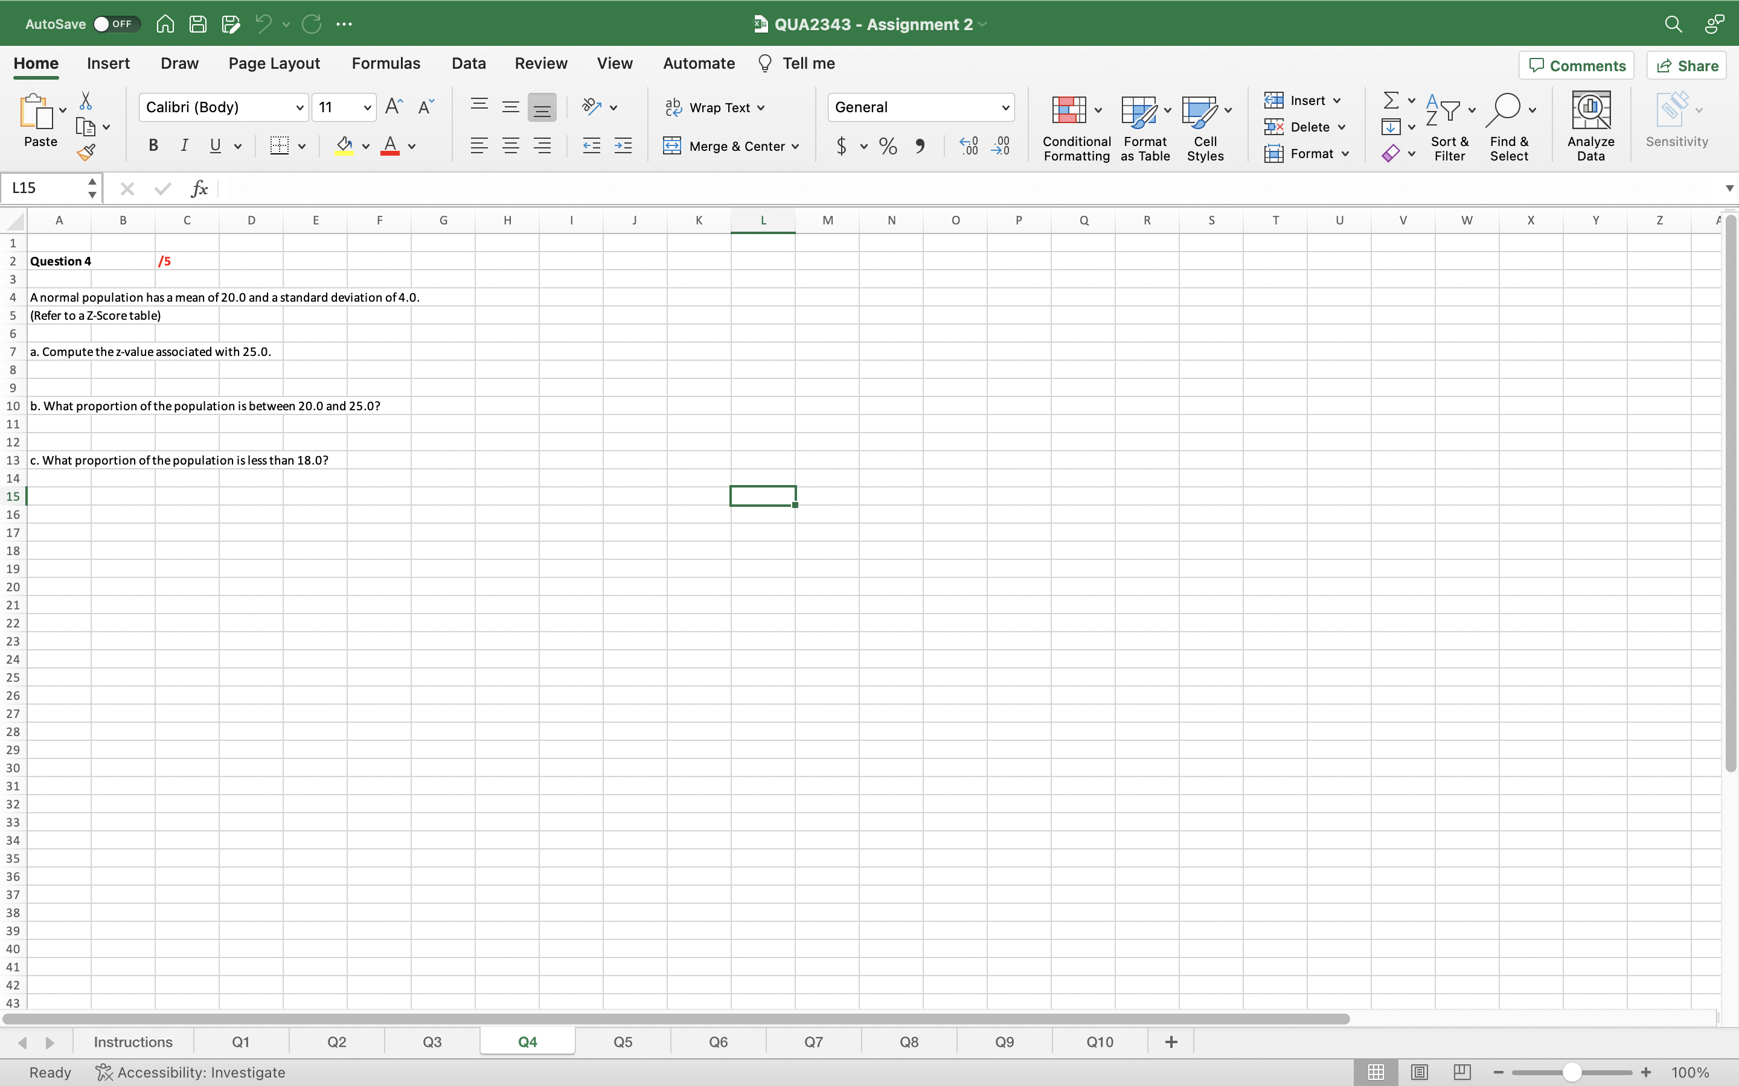1739x1086 pixels.
Task: Click the Format Painter brush icon
Action: click(86, 151)
